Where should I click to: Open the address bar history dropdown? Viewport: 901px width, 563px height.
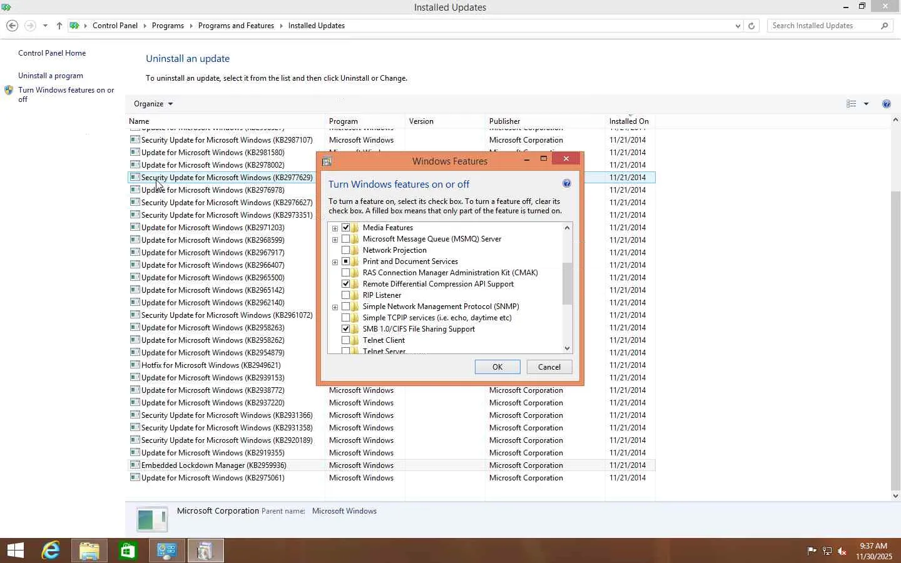(x=738, y=26)
